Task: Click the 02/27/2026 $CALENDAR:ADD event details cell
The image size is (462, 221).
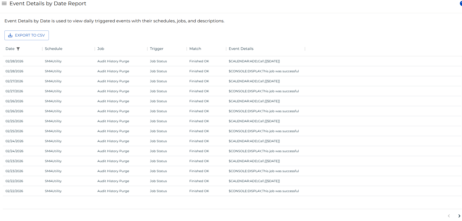Action: coord(254,81)
